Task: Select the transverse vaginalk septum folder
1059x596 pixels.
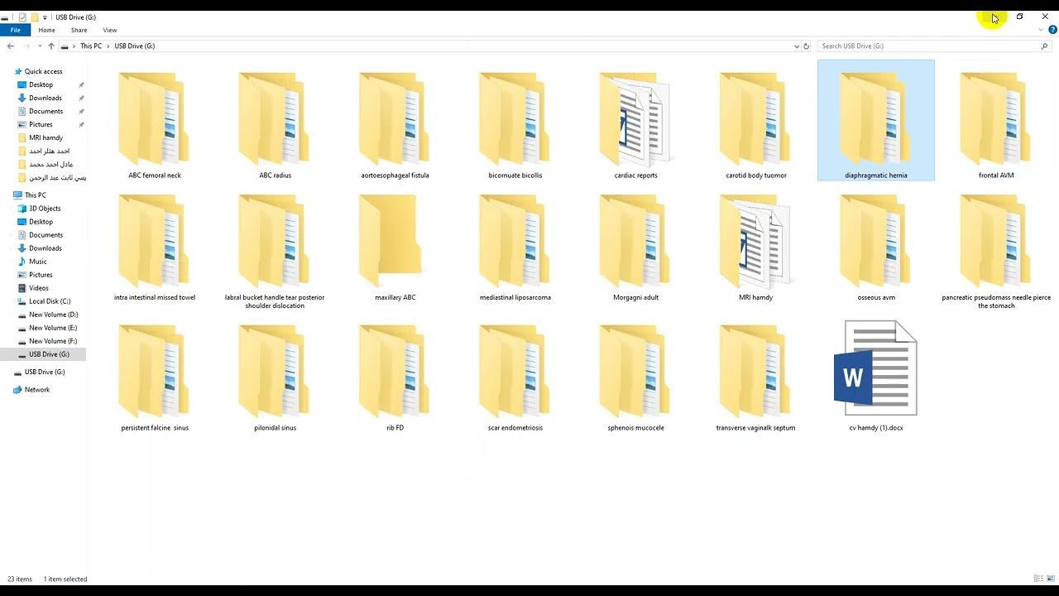Action: [x=756, y=378]
